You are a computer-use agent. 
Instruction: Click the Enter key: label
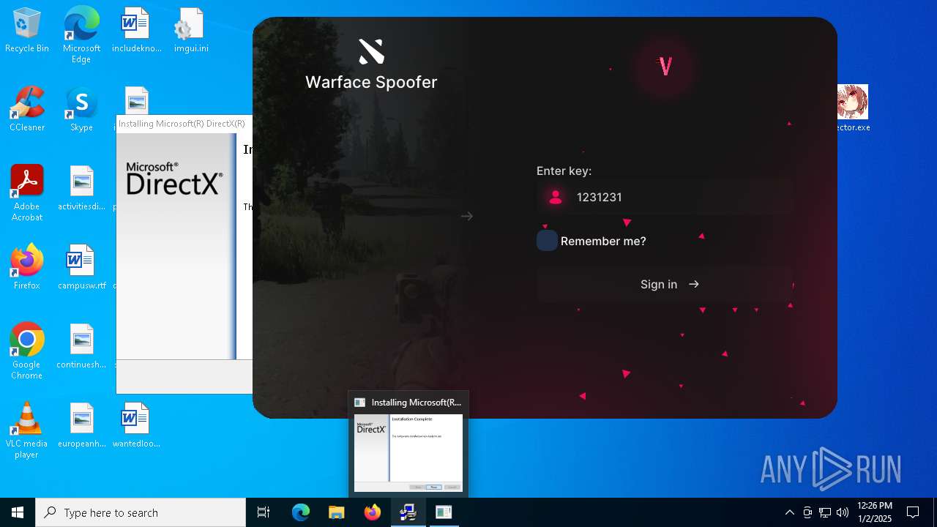pyautogui.click(x=564, y=171)
